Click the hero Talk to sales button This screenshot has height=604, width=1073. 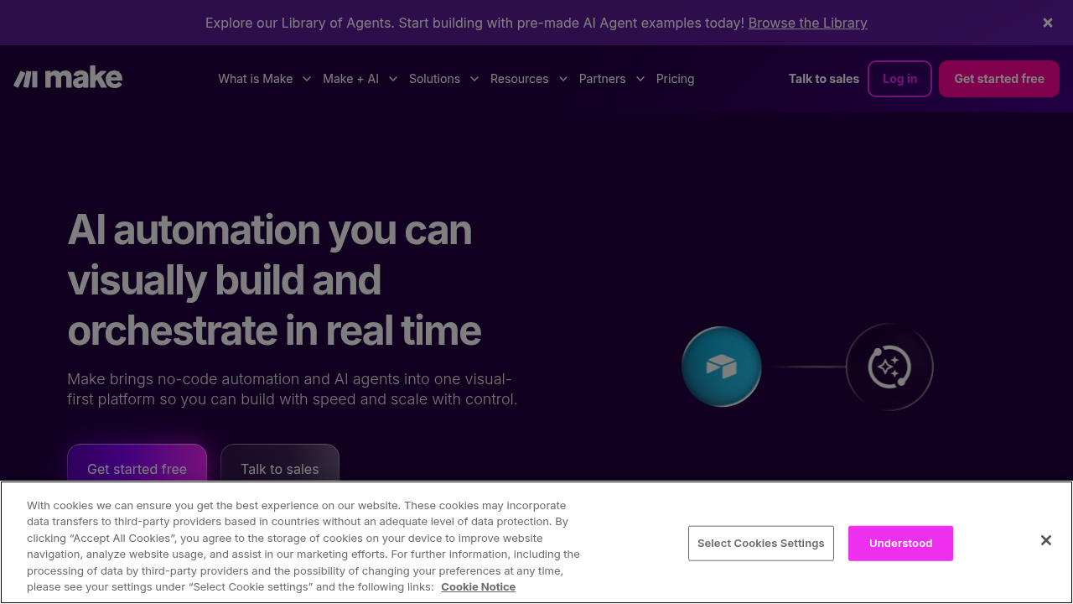[280, 469]
